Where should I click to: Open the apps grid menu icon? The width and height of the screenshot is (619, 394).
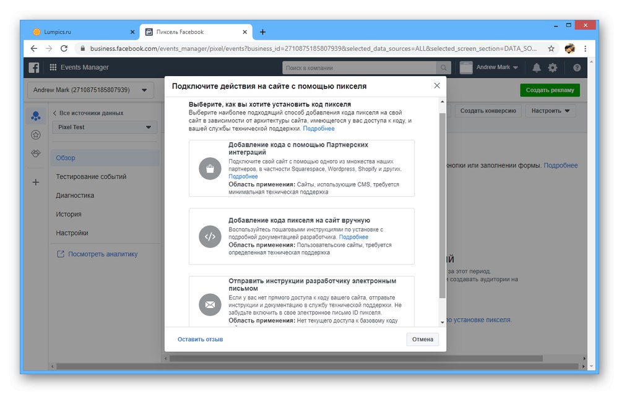click(x=53, y=67)
